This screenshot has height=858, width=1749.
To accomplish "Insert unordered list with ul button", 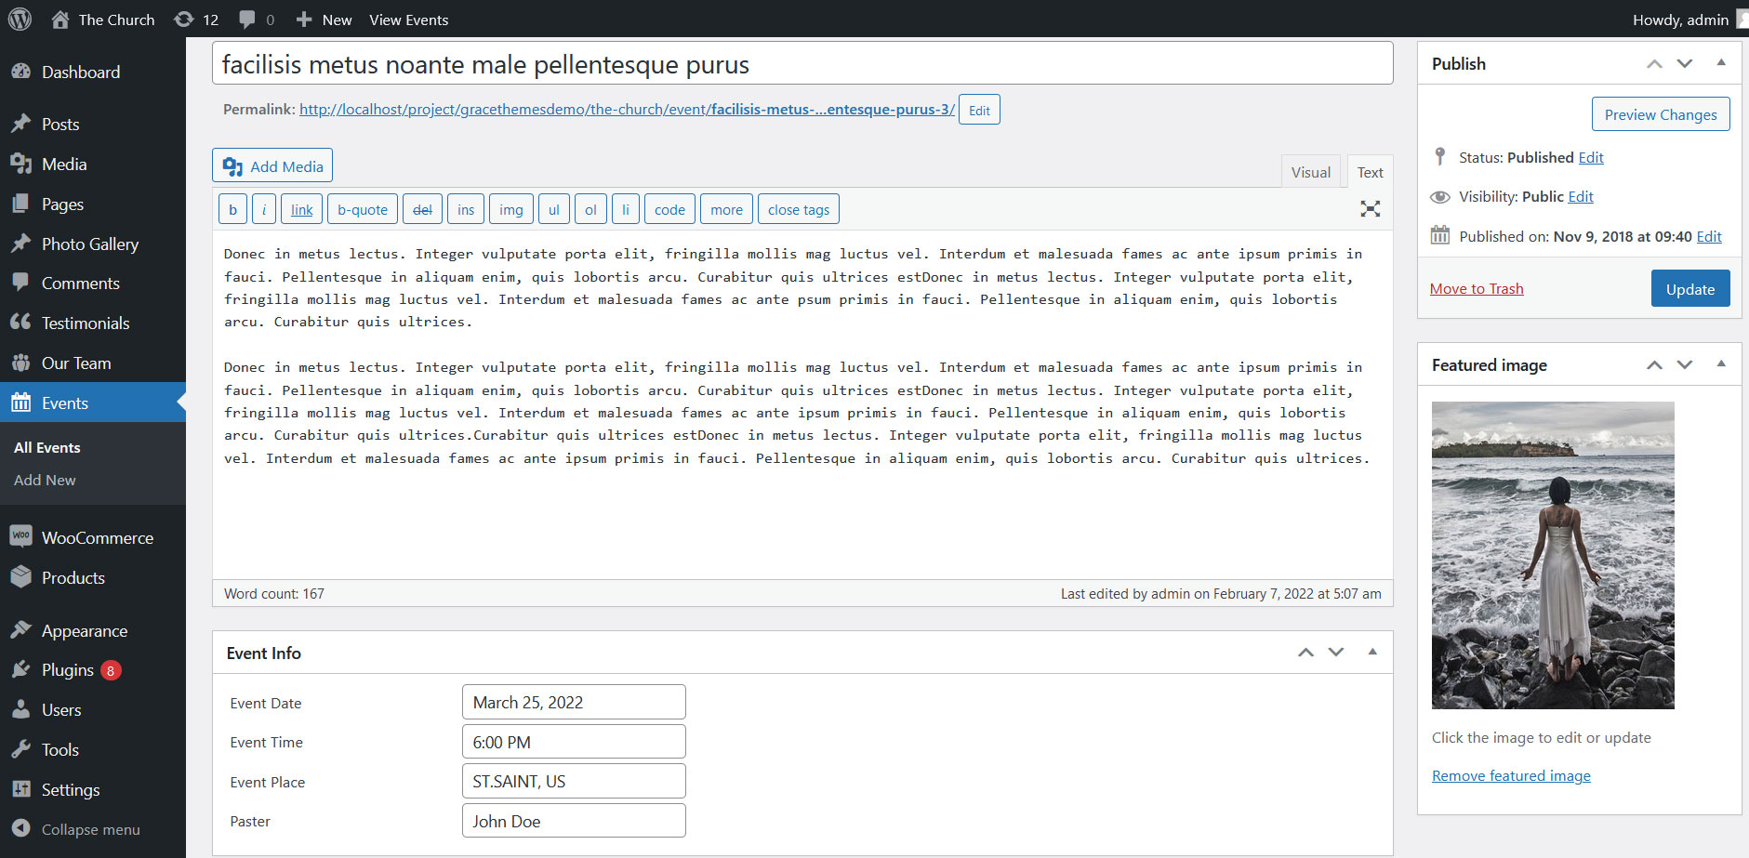I will [x=554, y=209].
